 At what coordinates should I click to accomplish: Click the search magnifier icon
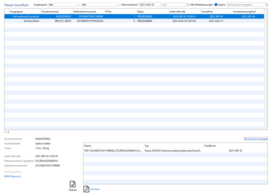pyautogui.click(x=266, y=5)
